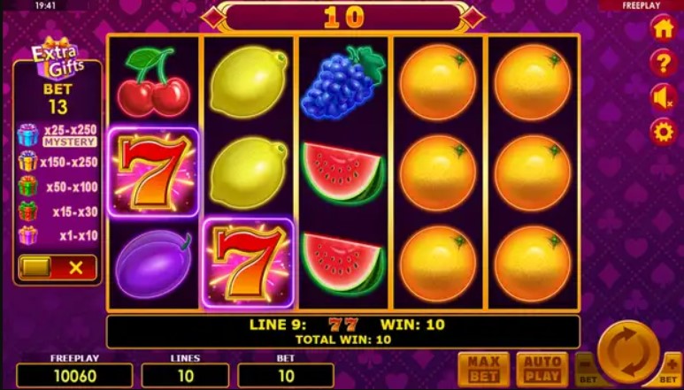The width and height of the screenshot is (684, 390).
Task: Open the home menu icon
Action: (663, 29)
